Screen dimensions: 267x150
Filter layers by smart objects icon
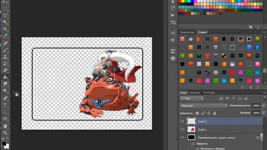click(x=246, y=98)
